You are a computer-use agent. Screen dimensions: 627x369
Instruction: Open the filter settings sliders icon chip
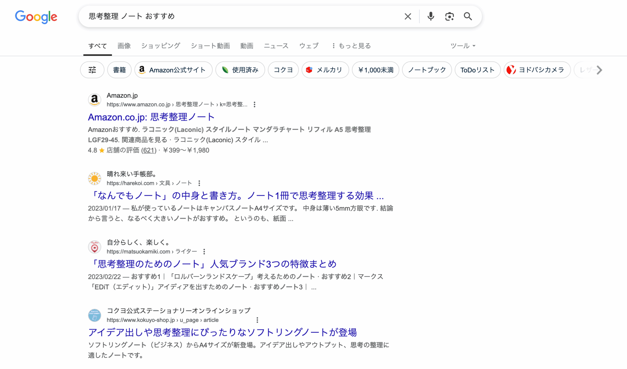point(92,70)
